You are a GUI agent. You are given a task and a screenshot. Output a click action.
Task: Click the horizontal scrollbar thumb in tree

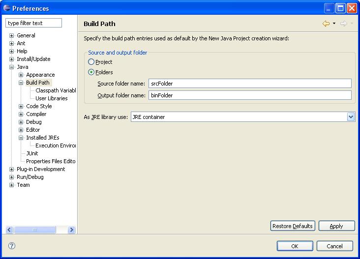point(34,230)
